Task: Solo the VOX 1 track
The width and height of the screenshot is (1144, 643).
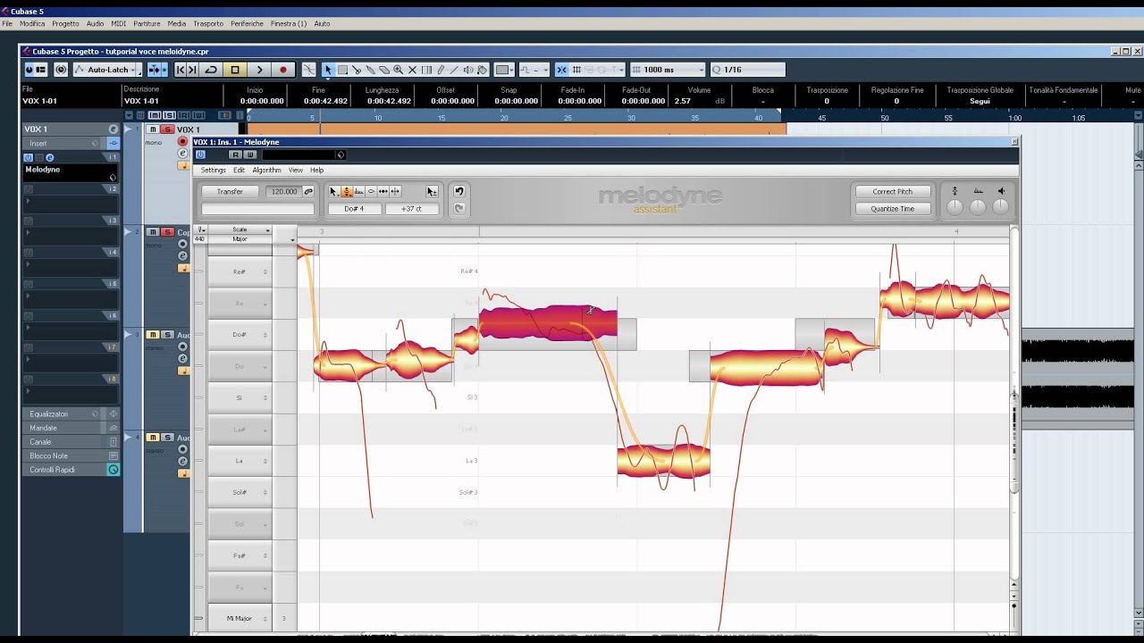Action: tap(166, 129)
